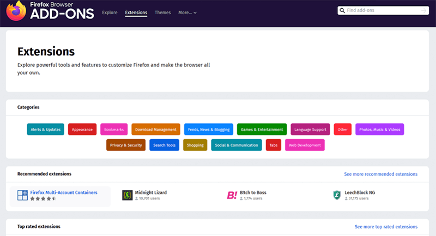Click See more recommended extensions link
This screenshot has width=436, height=236.
click(x=380, y=174)
